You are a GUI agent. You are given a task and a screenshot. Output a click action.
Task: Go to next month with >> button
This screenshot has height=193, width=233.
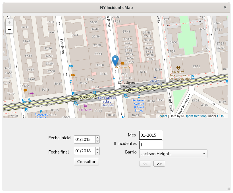(x=159, y=164)
